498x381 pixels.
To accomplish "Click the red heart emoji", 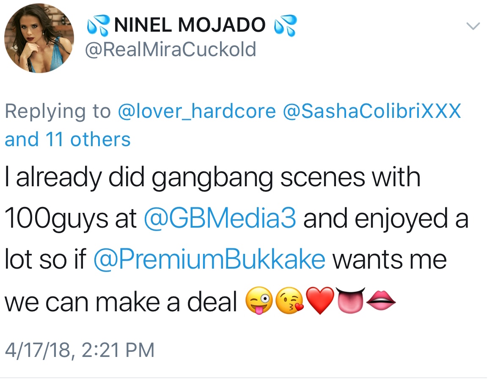I will 320,302.
